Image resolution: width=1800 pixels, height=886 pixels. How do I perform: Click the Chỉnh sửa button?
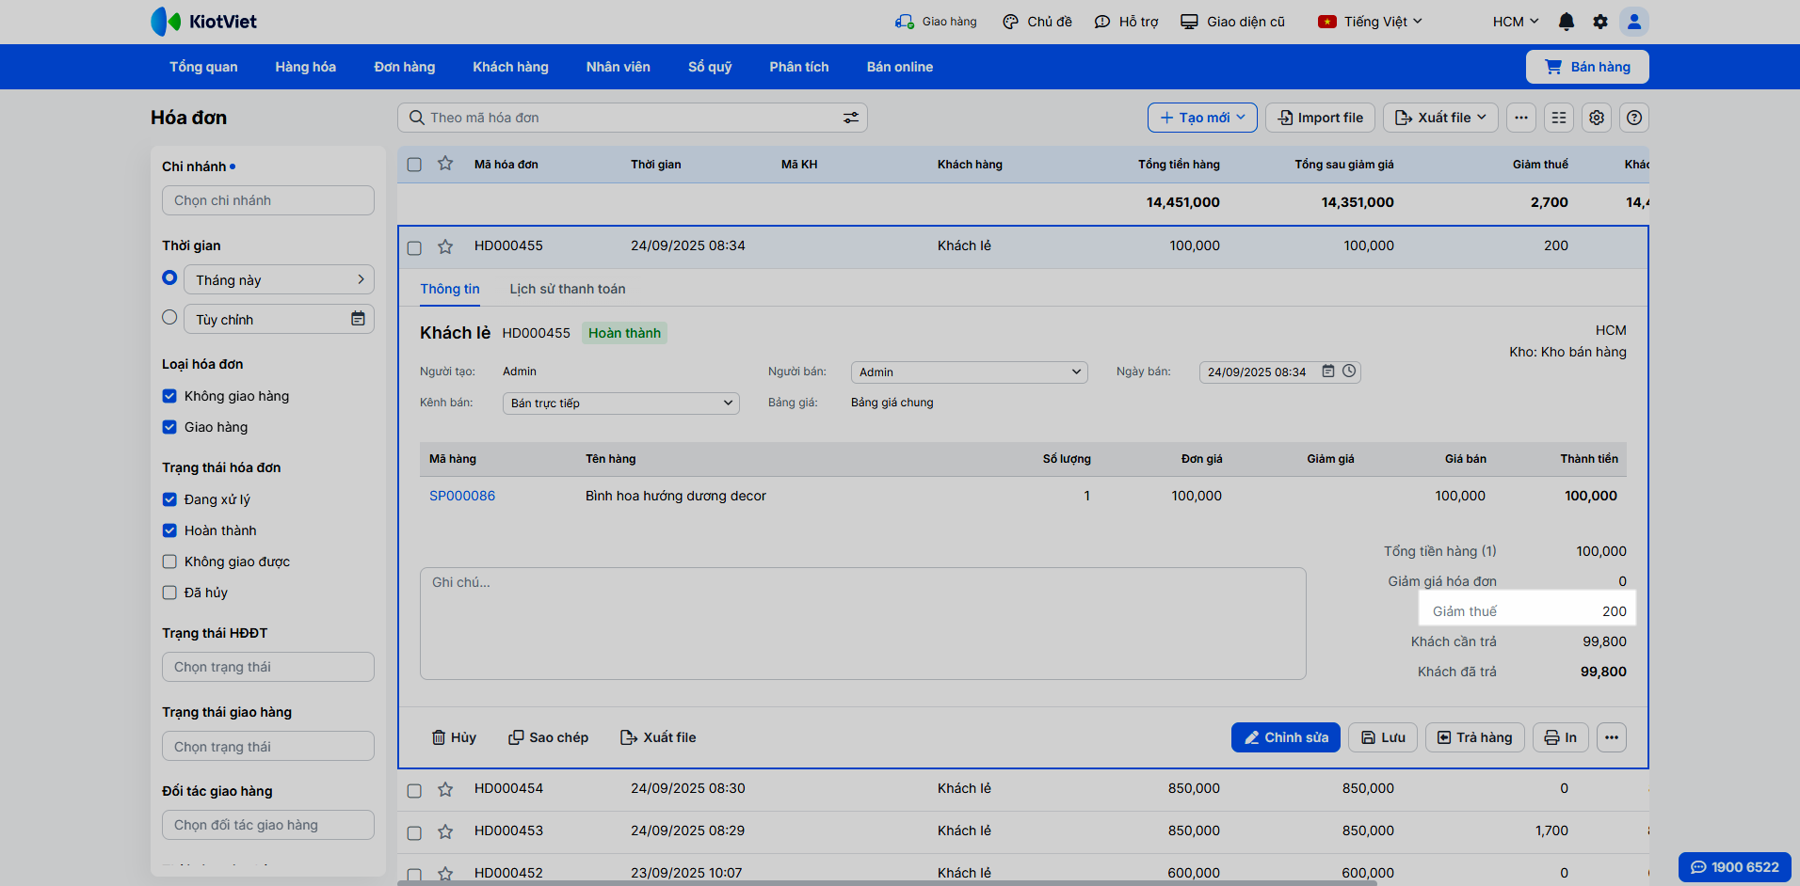[1285, 737]
